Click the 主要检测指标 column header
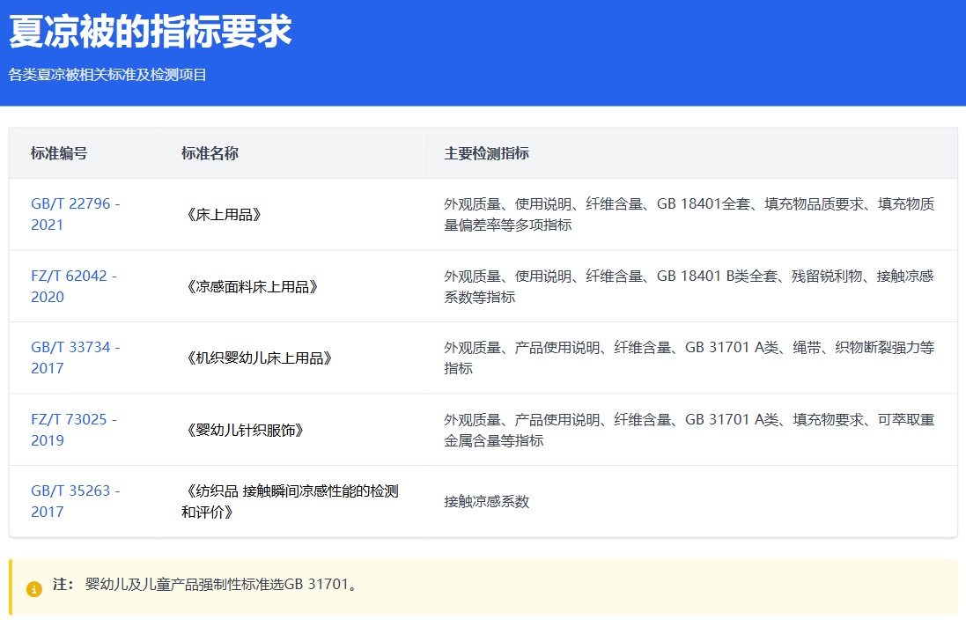Screen dimensions: 966x627 tap(486, 153)
